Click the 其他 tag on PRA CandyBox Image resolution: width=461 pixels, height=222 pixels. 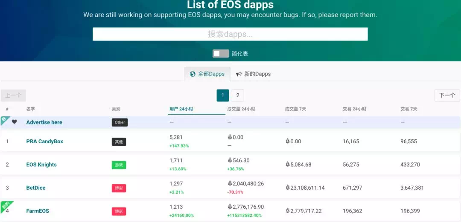[x=119, y=142]
